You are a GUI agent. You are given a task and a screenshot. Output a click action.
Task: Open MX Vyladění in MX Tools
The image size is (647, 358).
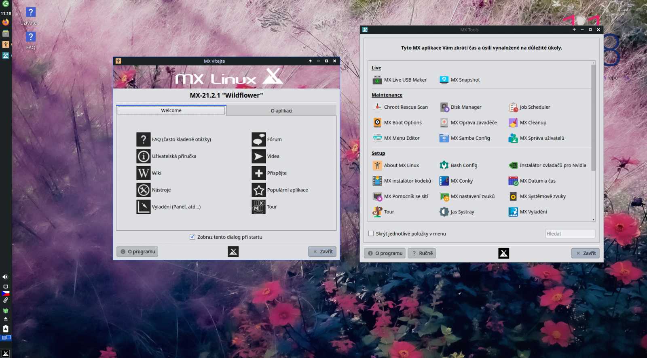[528, 212]
